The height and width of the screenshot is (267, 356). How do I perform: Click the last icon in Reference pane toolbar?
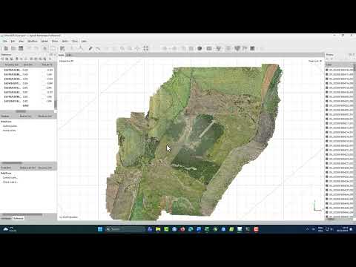(50, 59)
